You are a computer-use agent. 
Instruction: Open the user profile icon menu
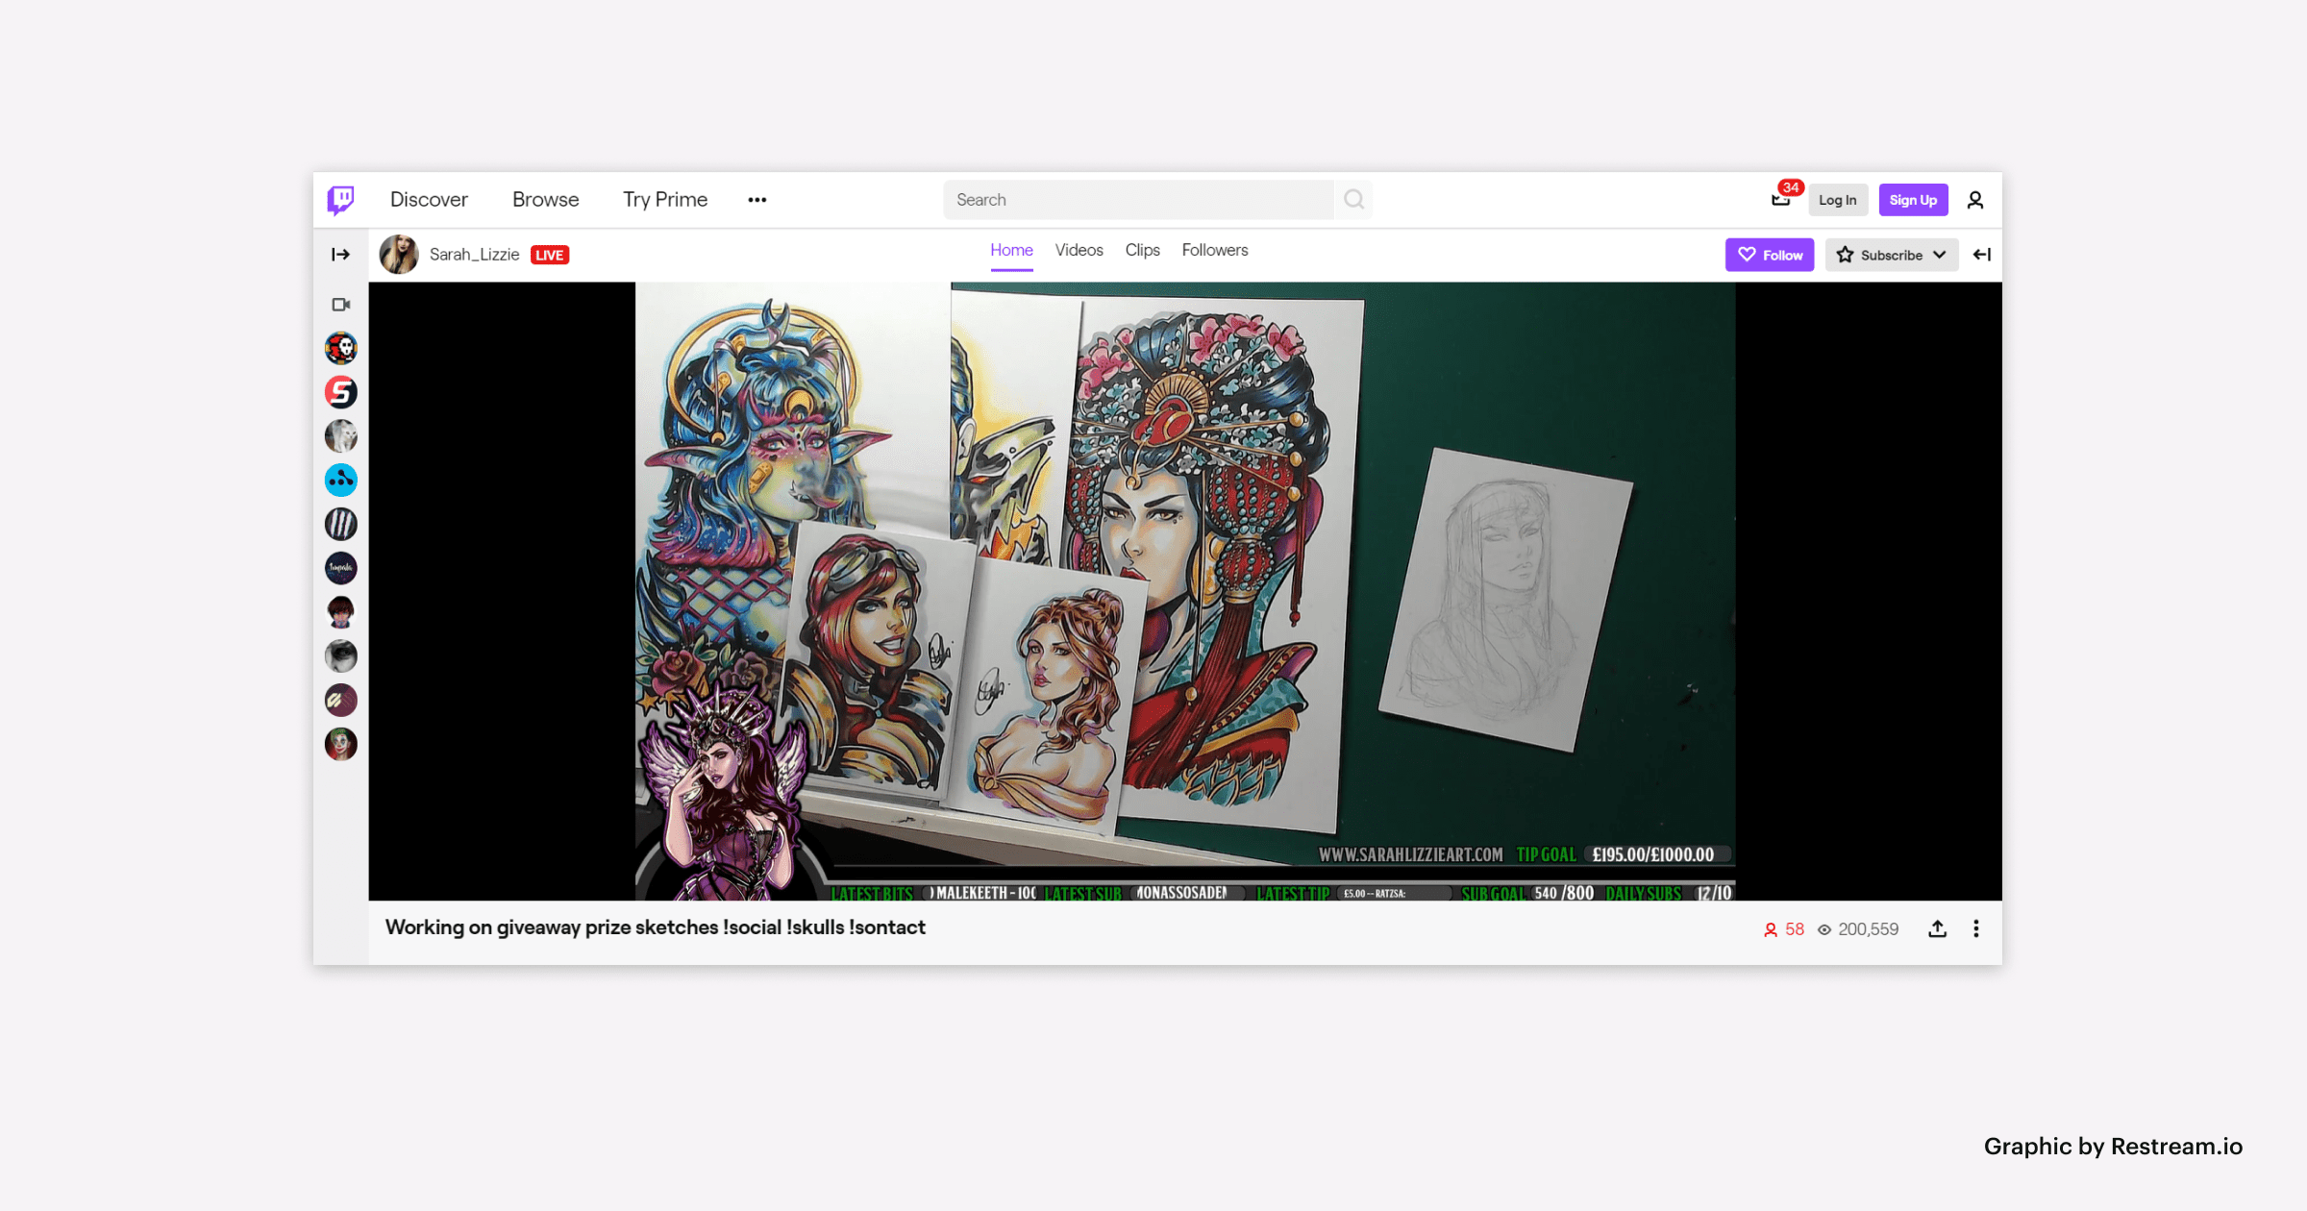1975,200
